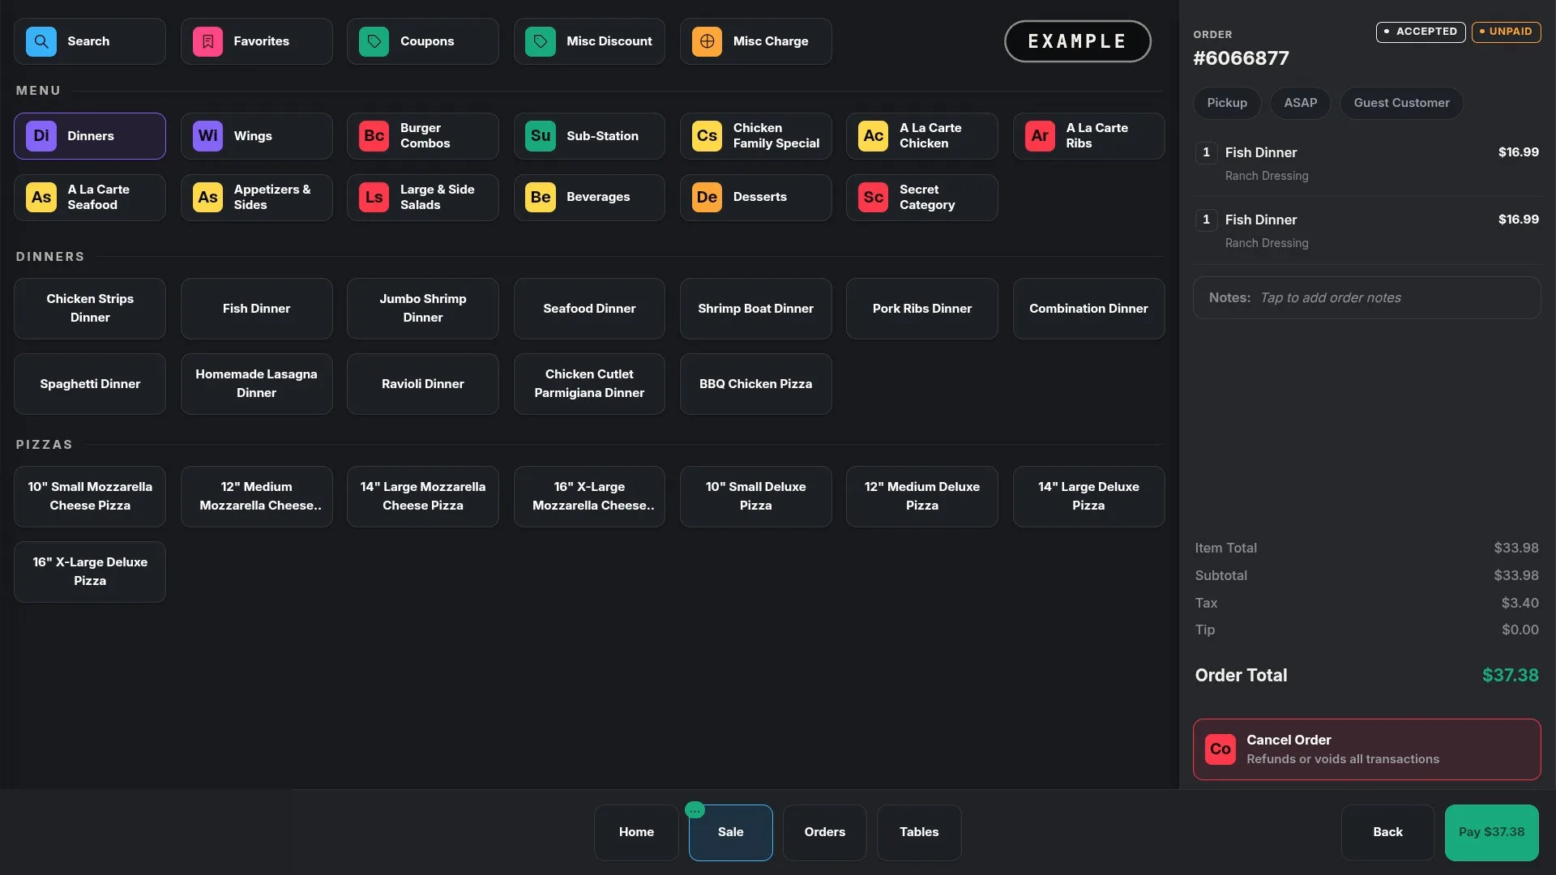Select the Di Dinners category badge
1556x875 pixels.
[x=41, y=136]
